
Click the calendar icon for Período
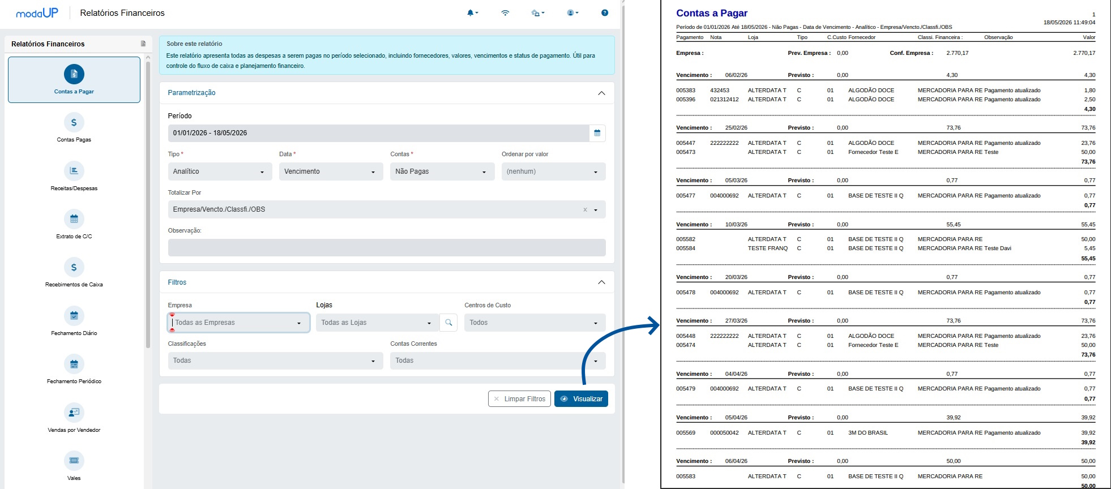[x=597, y=133]
